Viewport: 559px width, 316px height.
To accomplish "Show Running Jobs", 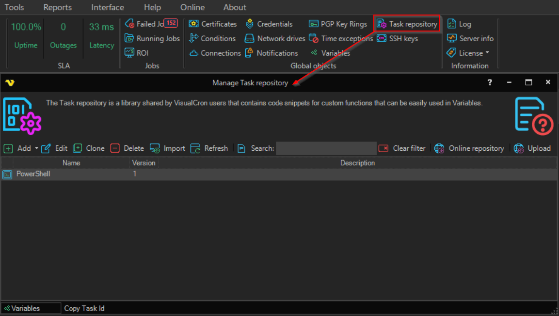I will (x=152, y=38).
